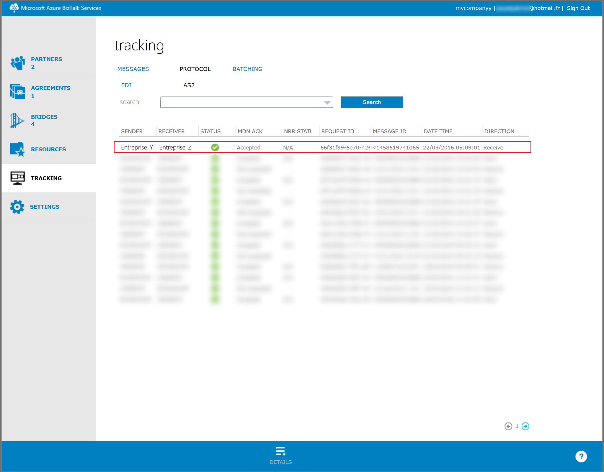Viewport: 604px width, 472px height.
Task: Click the Resources label in sidebar
Action: [48, 149]
